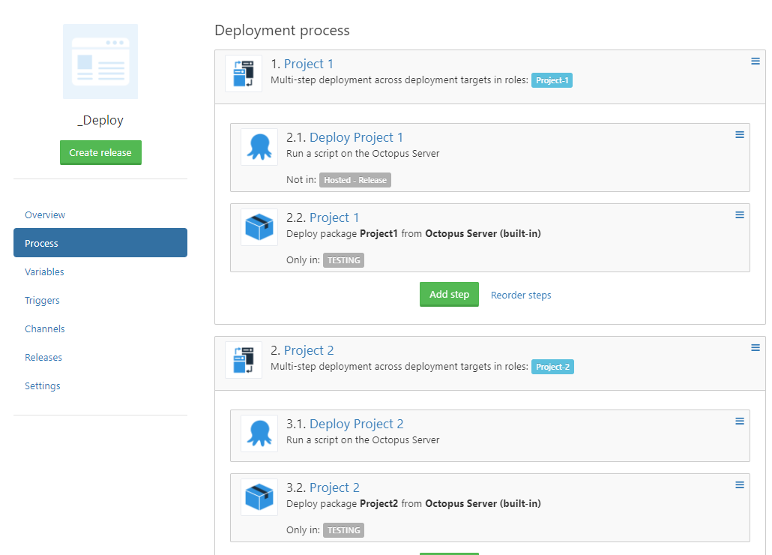Open the Deploy Project 1 step details

tap(356, 137)
